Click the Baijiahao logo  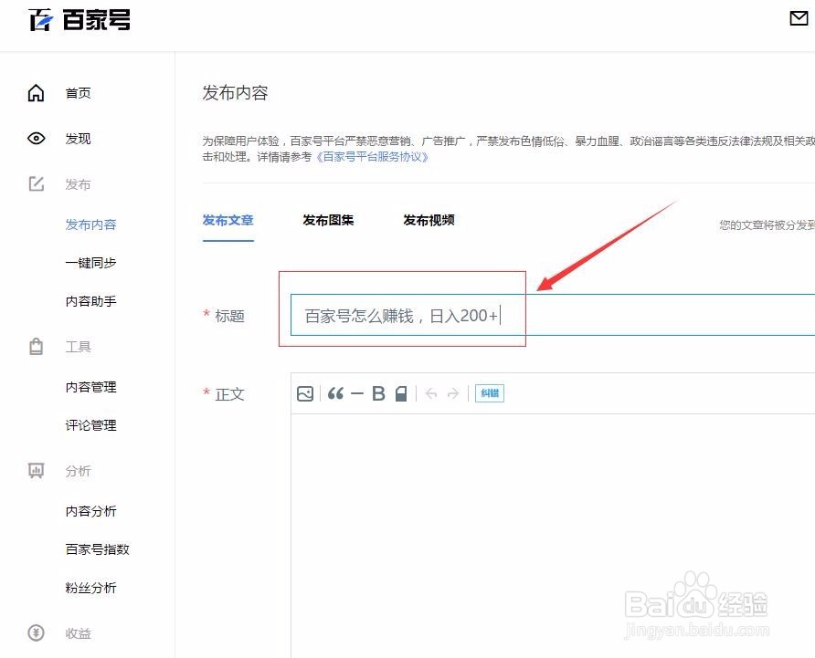[79, 20]
